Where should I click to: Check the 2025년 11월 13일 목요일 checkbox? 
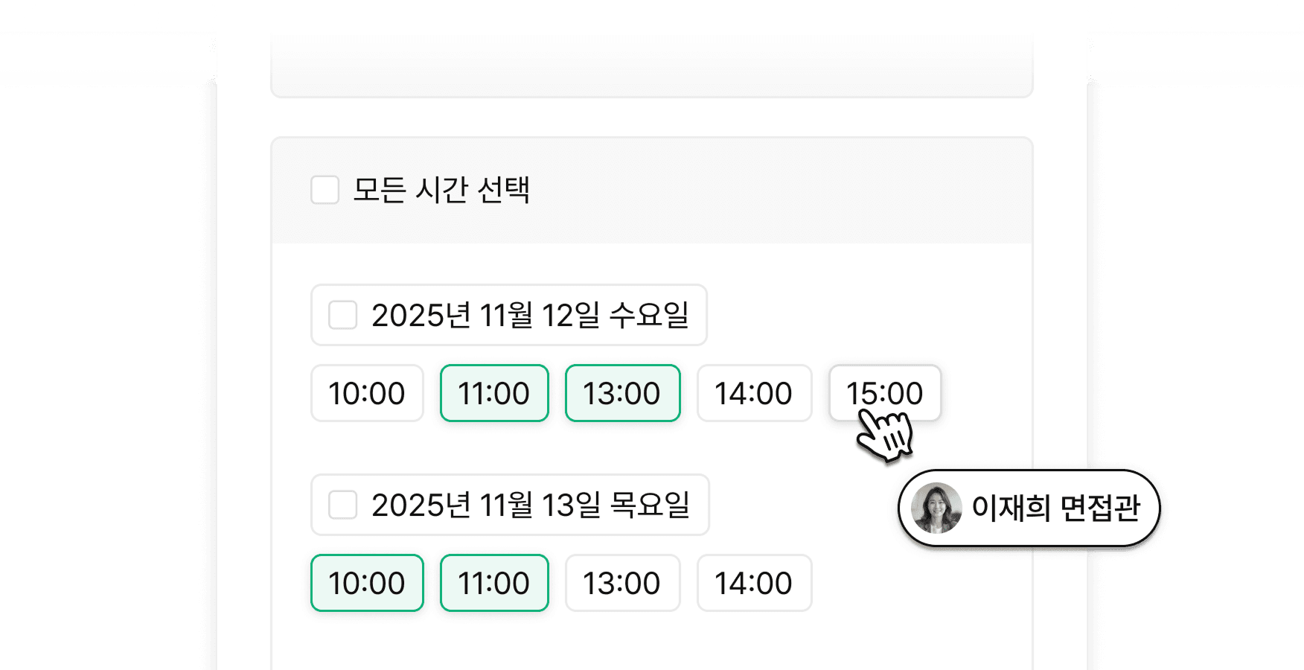pos(342,505)
